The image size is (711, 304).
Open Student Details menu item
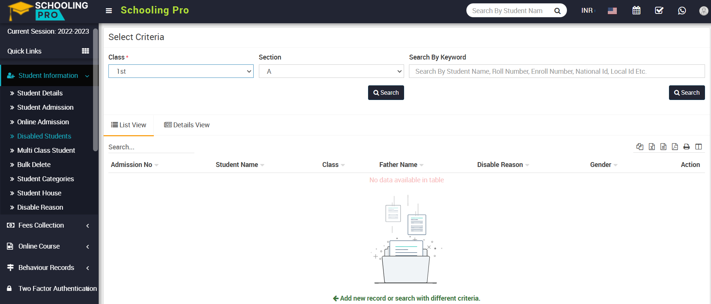click(x=40, y=93)
